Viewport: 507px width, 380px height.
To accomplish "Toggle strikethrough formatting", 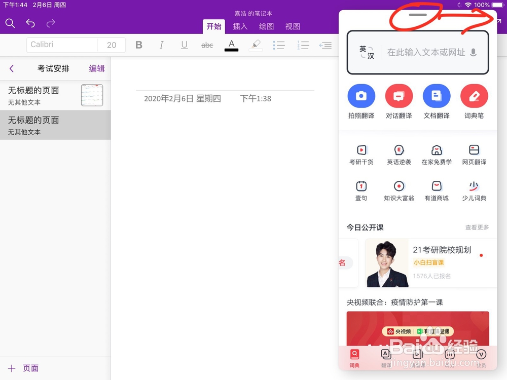I will point(207,45).
